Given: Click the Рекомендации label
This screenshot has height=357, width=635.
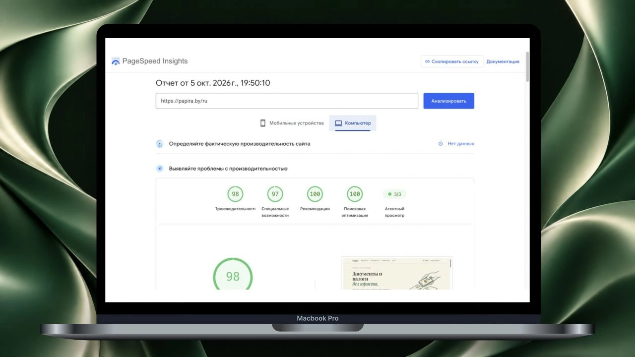Looking at the screenshot, I should (315, 209).
